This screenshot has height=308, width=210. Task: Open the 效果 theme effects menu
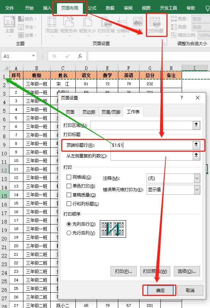coord(27,35)
